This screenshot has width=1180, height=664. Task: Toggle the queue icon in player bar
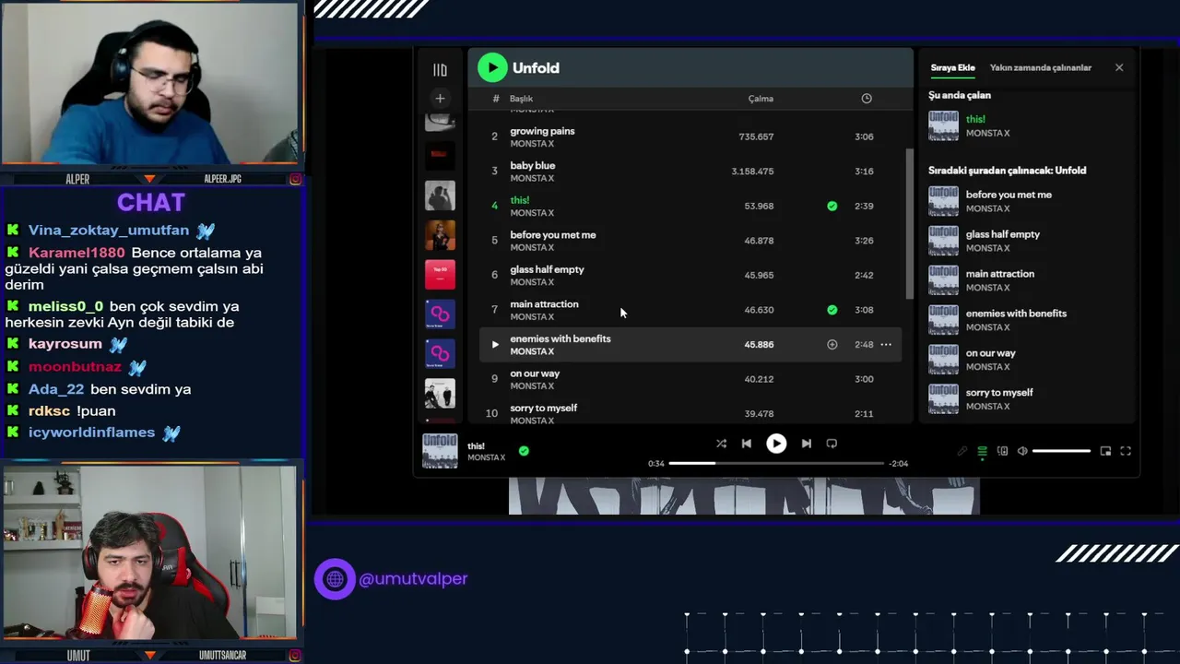(x=983, y=451)
